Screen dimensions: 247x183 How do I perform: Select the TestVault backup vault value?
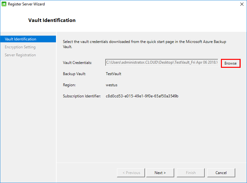tap(113, 74)
